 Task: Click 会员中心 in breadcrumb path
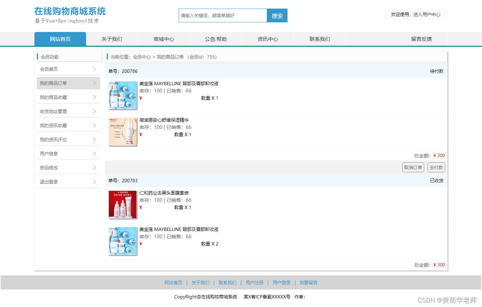pyautogui.click(x=142, y=57)
